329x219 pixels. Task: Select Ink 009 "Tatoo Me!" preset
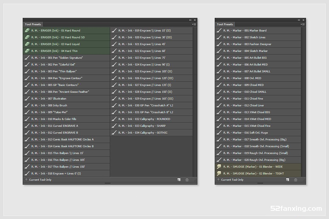coord(66,112)
